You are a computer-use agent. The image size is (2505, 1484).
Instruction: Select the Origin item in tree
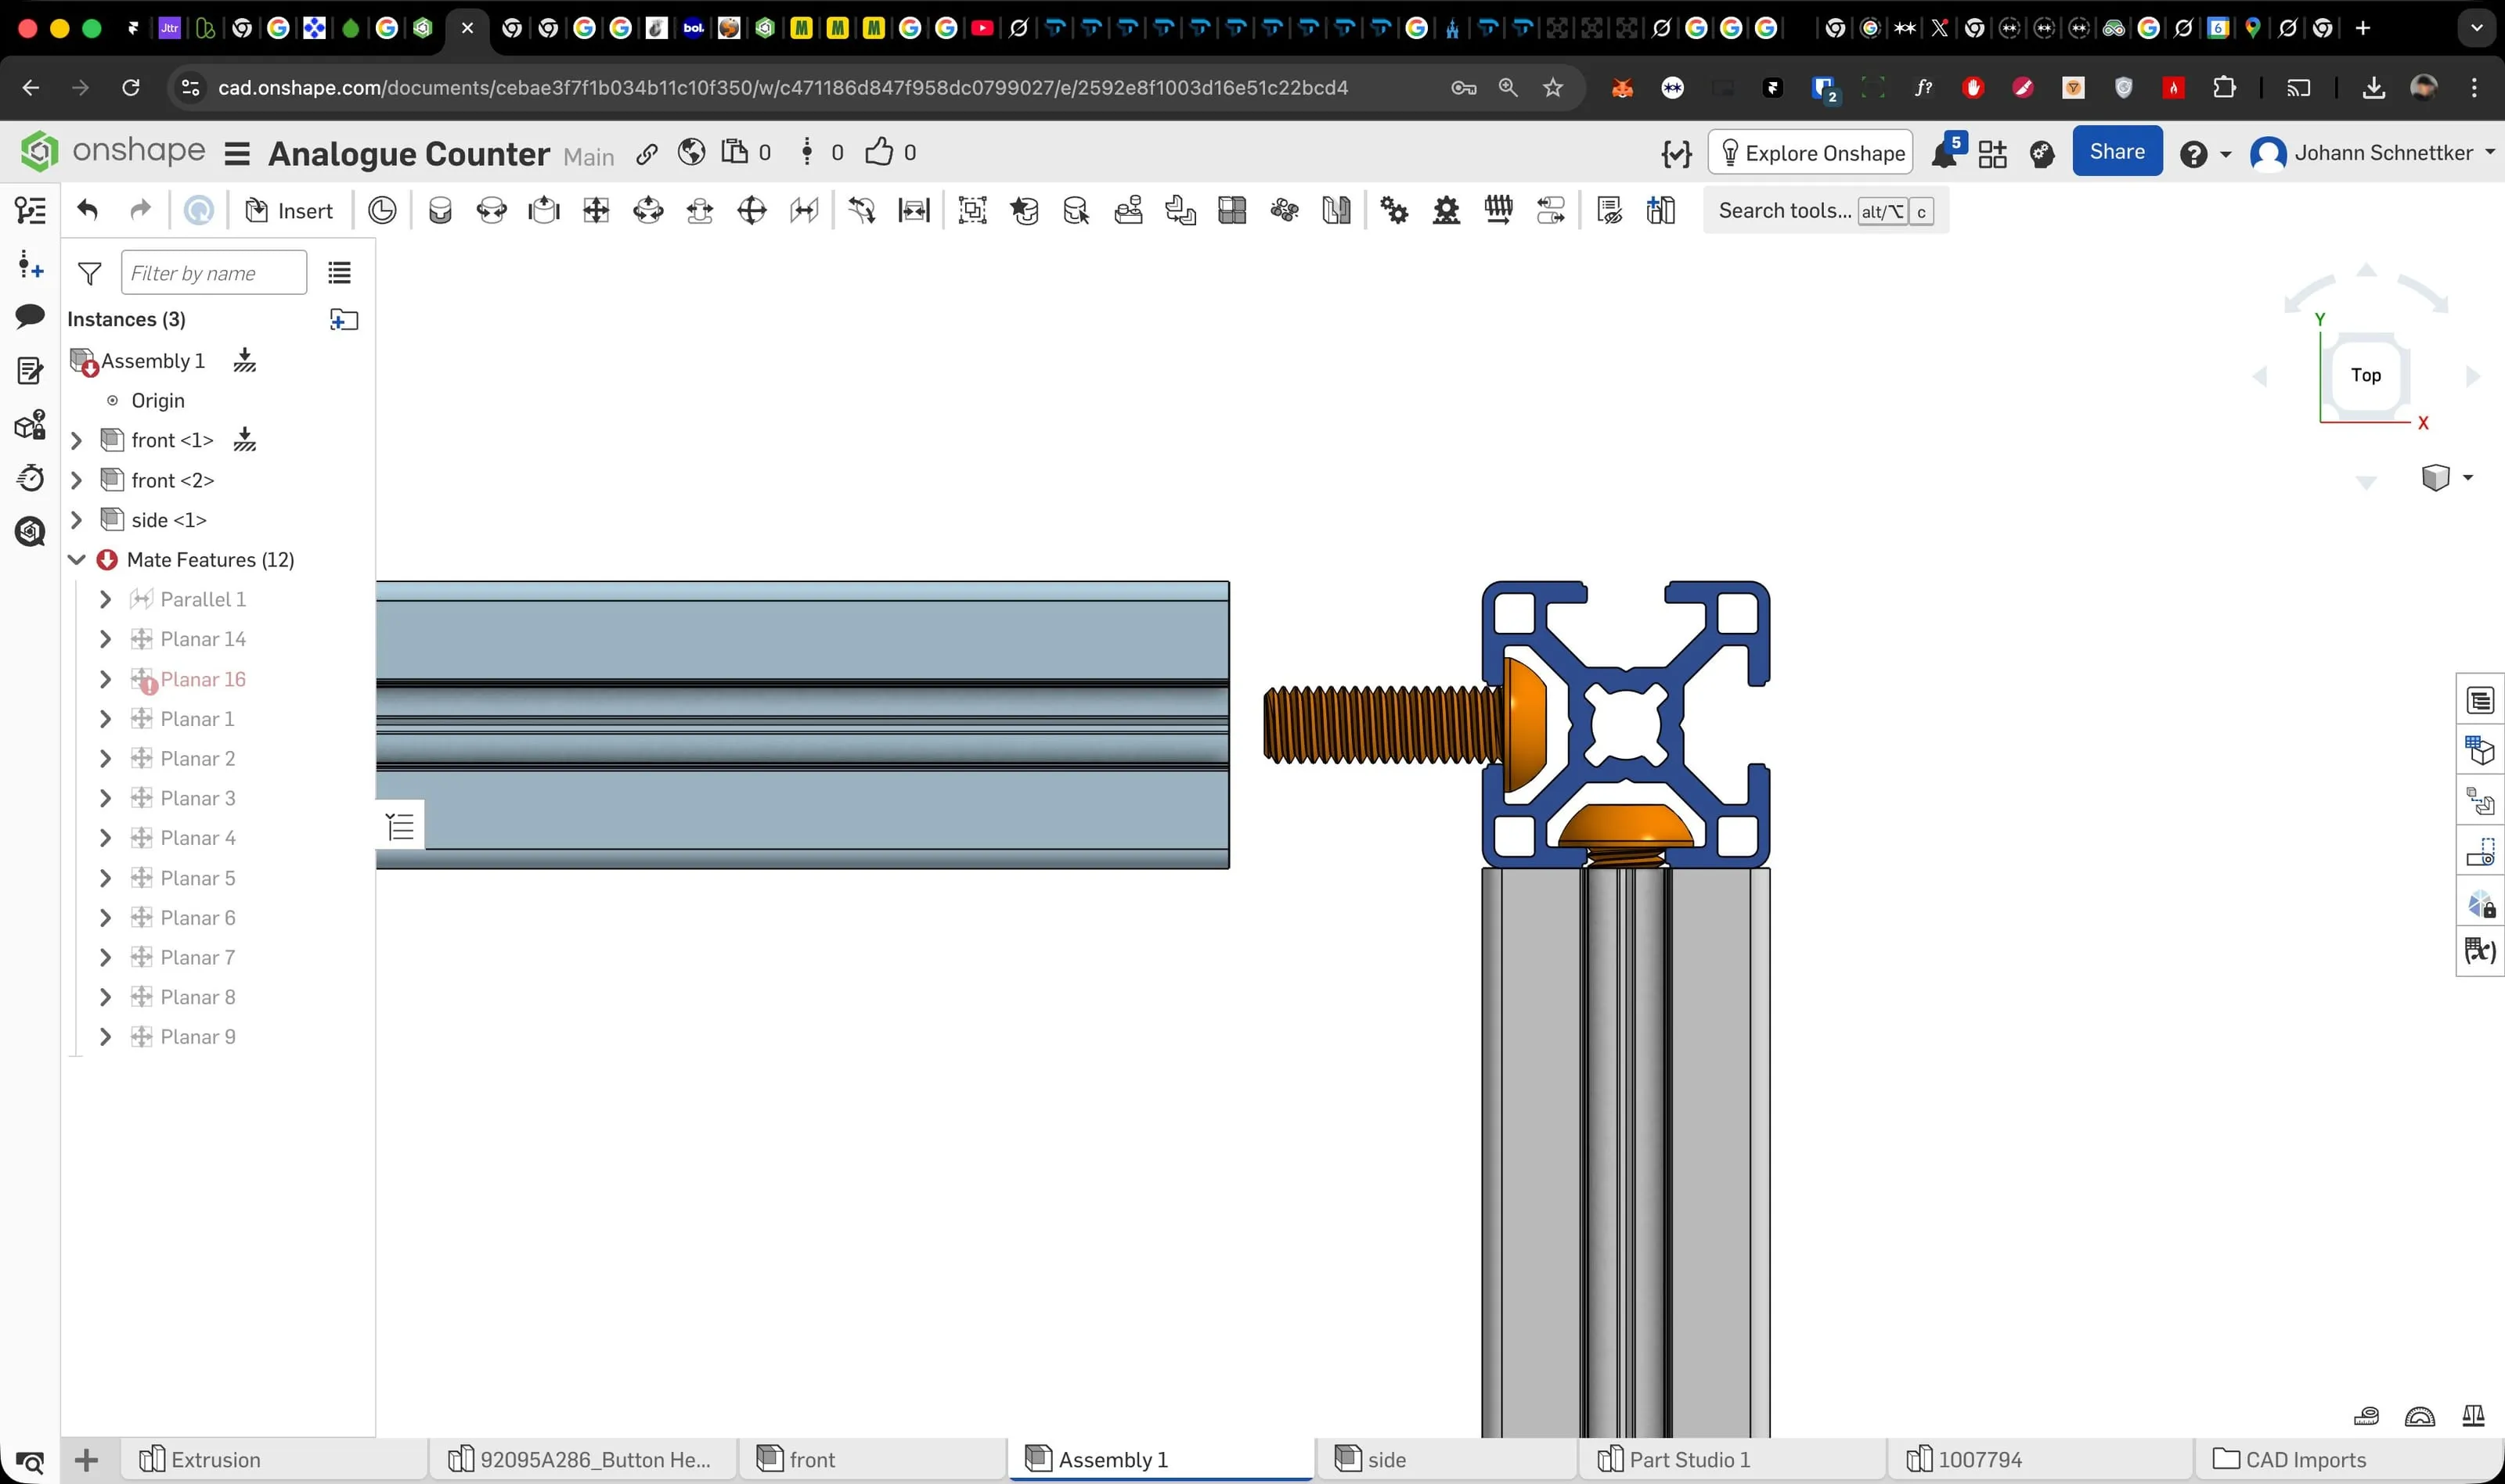click(x=158, y=400)
